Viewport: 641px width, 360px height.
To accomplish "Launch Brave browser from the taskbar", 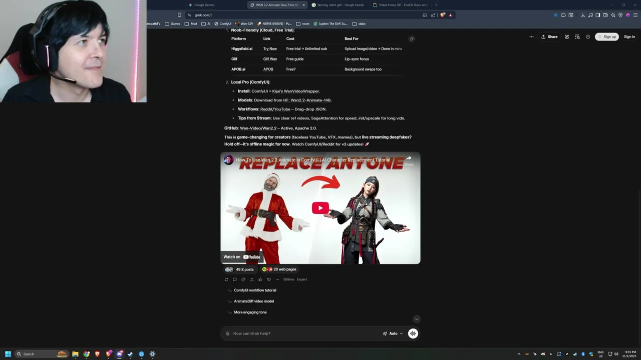I will 97,354.
